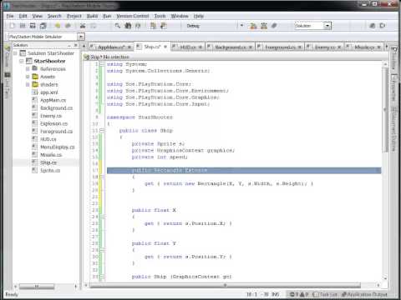The image size is (401, 300).
Task: Toggle code fold at line 24 X property
Action: (102, 217)
